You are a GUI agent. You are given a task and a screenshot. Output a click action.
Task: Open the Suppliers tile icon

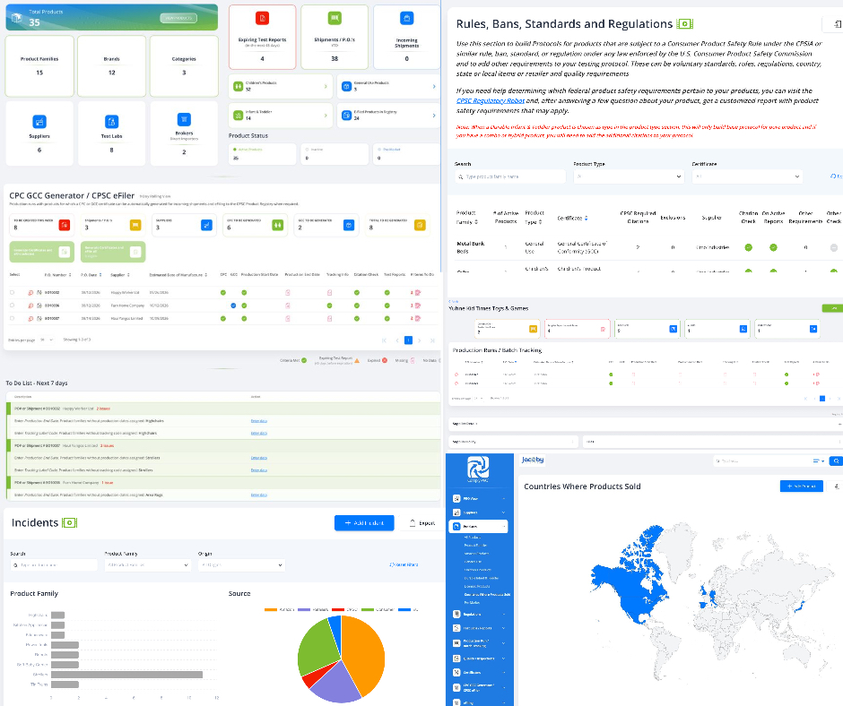pyautogui.click(x=39, y=122)
